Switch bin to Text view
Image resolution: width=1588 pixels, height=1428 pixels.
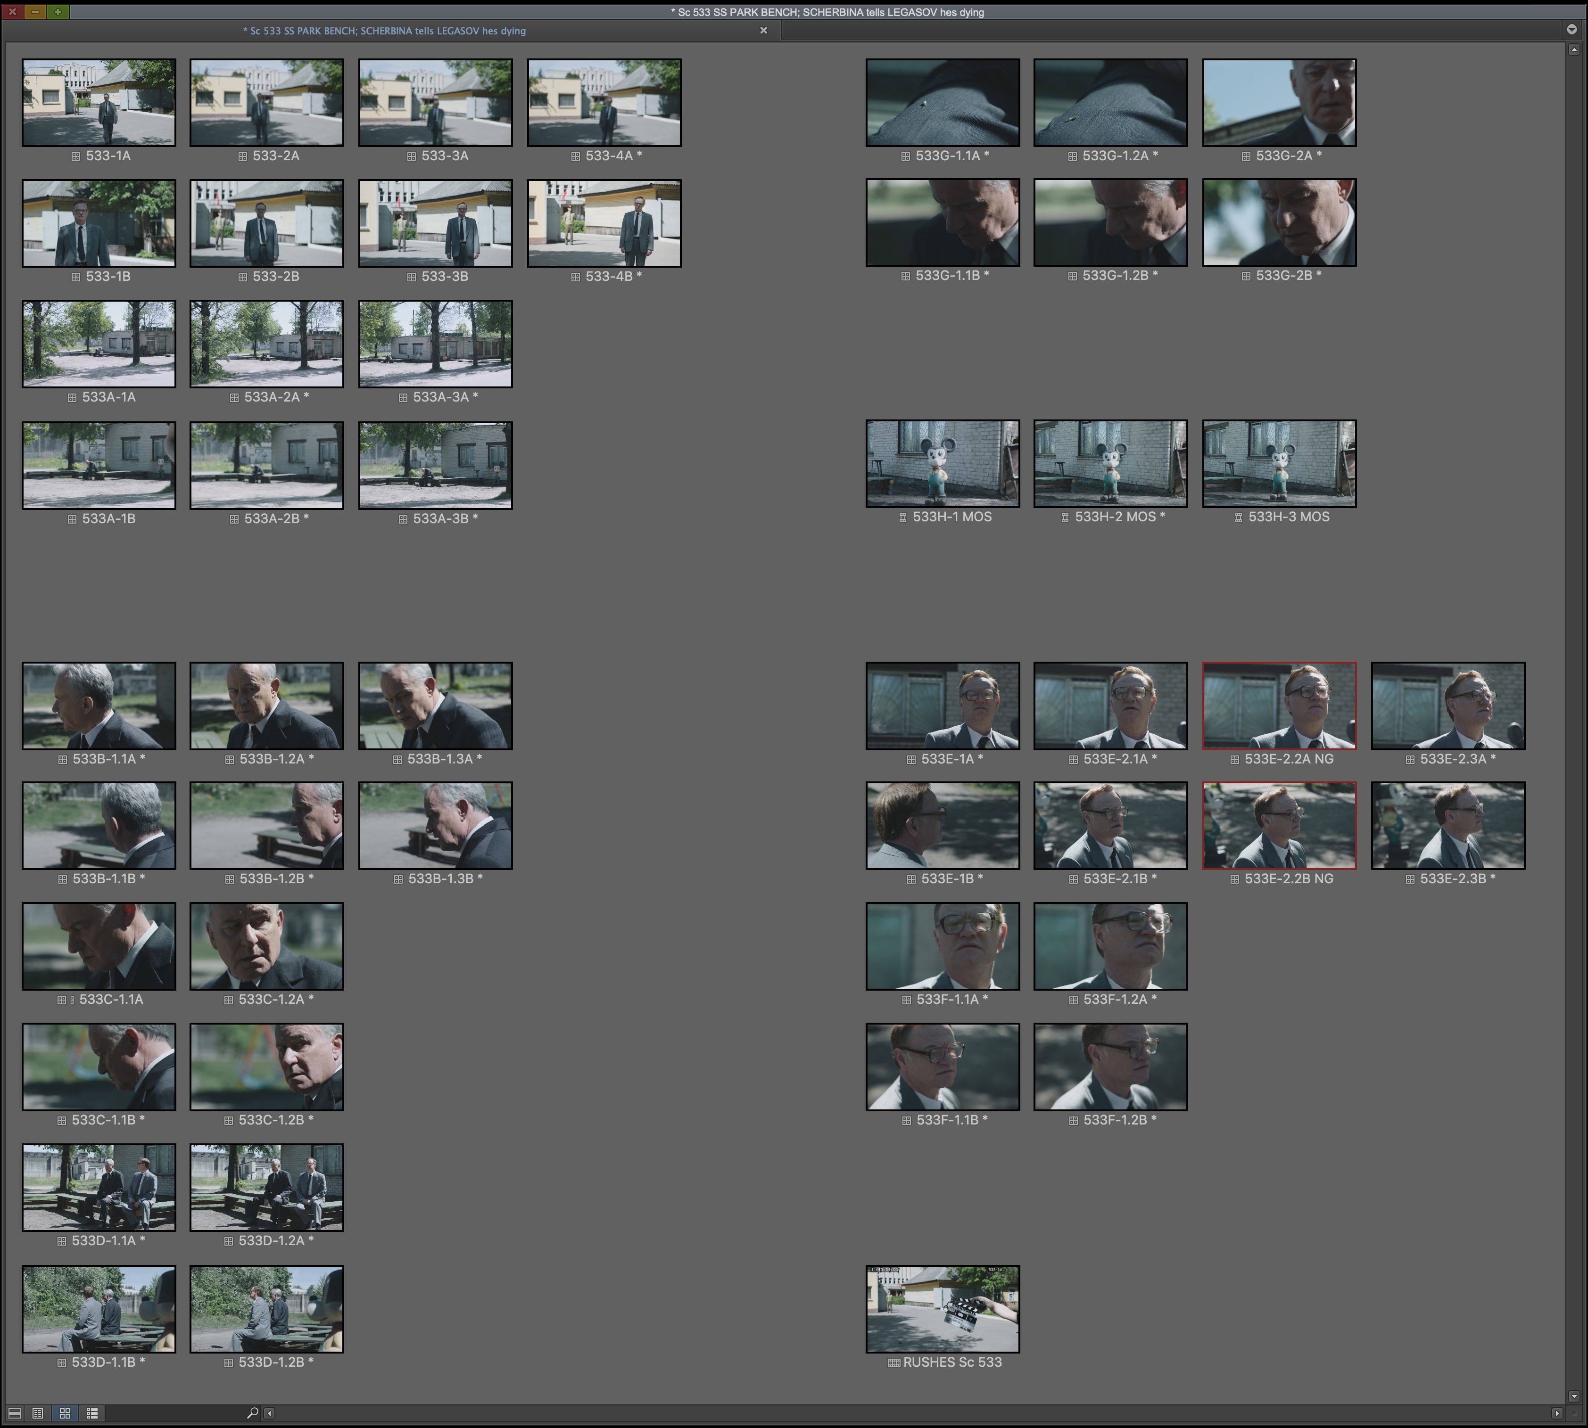(x=38, y=1413)
